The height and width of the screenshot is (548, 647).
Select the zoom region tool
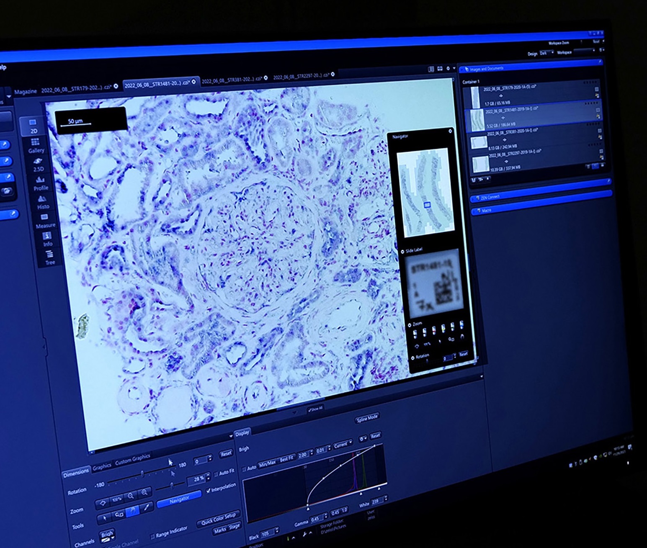[119, 515]
